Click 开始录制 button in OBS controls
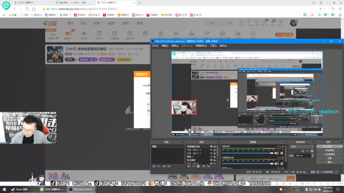344x193 pixels. click(x=329, y=151)
